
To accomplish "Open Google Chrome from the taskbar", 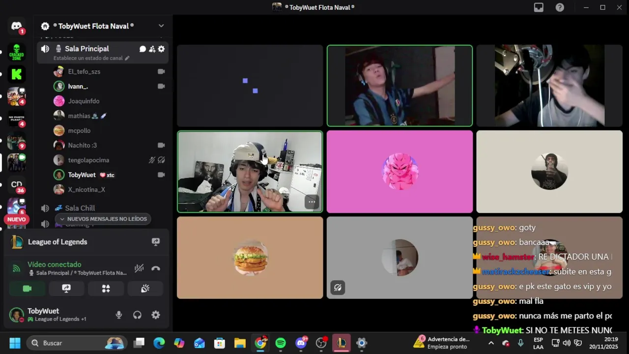I will [x=260, y=343].
